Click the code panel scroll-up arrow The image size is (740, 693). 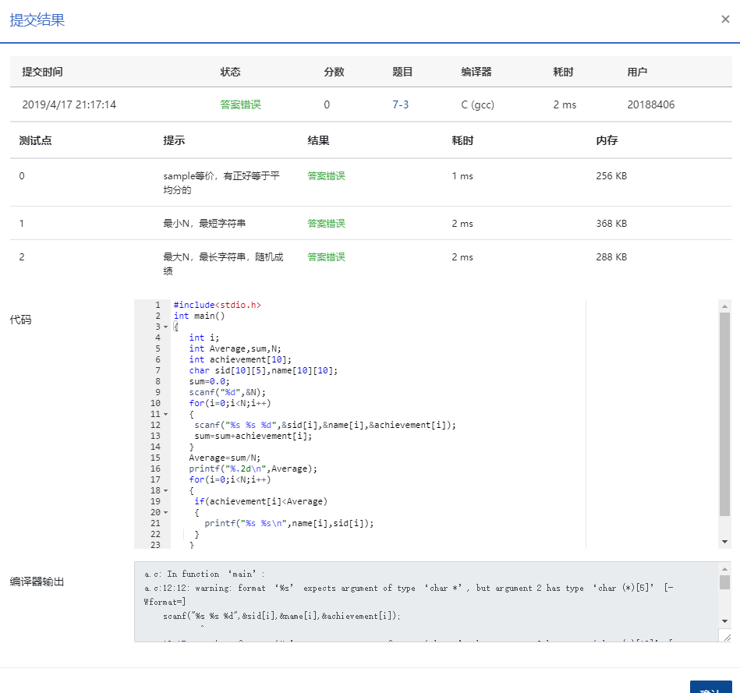(724, 306)
